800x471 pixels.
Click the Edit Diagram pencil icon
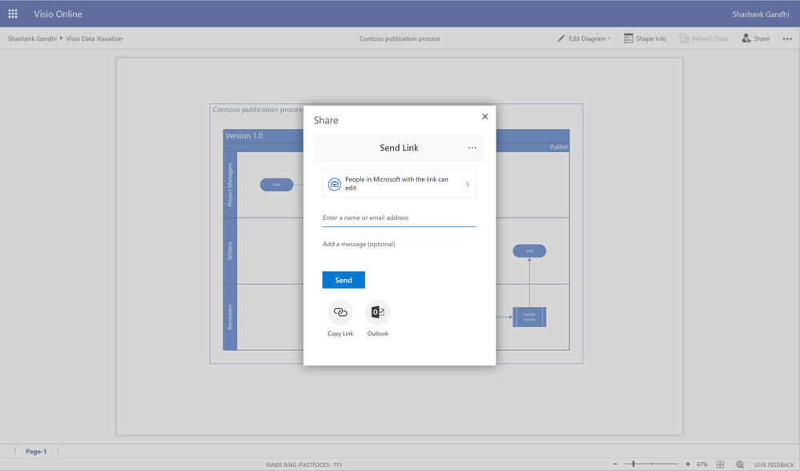point(561,38)
